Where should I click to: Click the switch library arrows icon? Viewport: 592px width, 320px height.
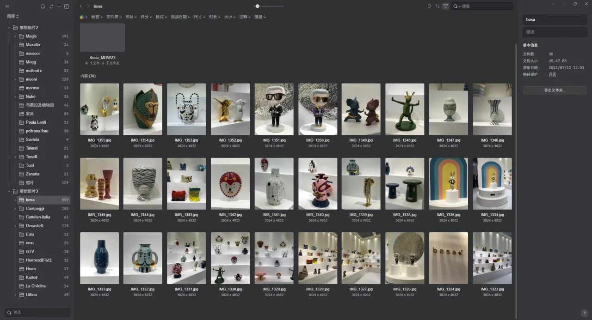[x=51, y=6]
